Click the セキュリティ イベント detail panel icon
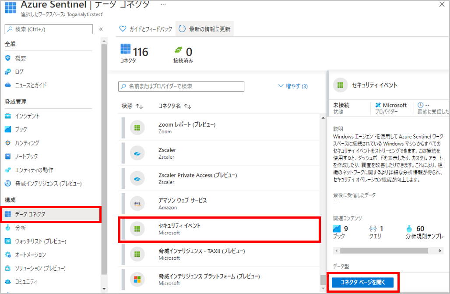This screenshot has height=294, width=450. 340,85
